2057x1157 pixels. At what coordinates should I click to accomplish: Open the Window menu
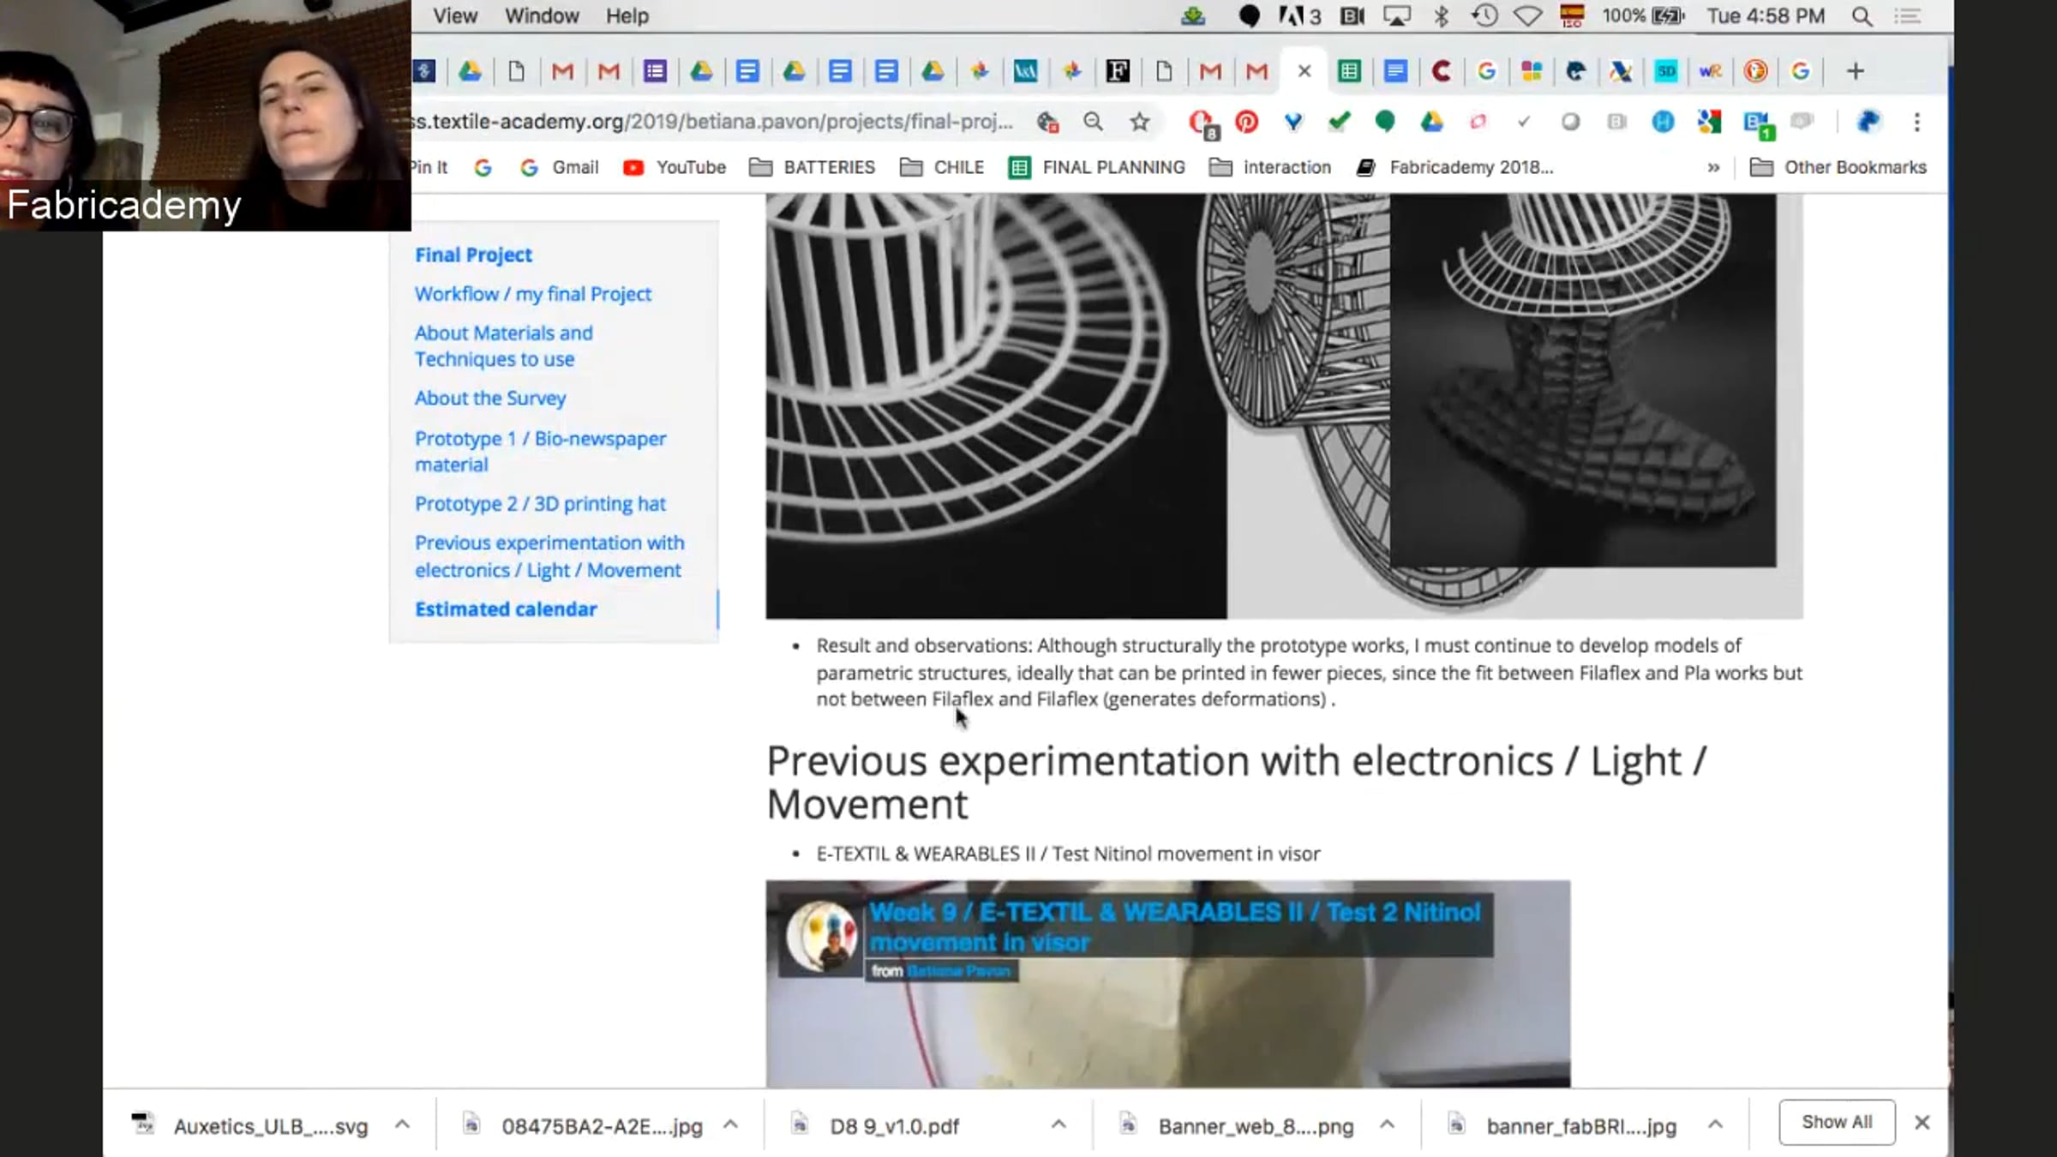point(542,16)
